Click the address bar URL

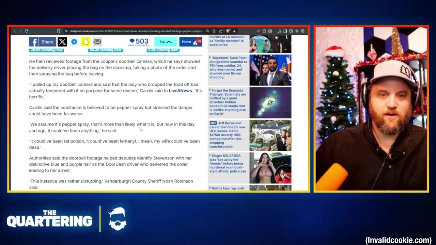[136, 31]
